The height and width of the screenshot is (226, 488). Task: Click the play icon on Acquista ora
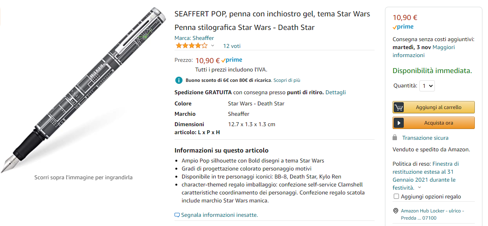click(x=399, y=123)
